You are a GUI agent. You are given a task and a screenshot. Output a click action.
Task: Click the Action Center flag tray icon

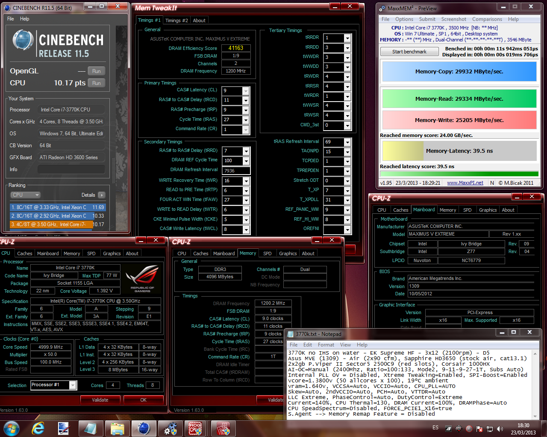point(479,428)
